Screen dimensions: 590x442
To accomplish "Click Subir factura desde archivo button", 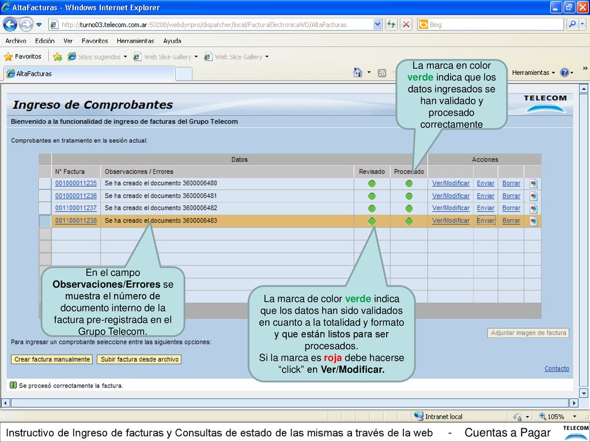I will click(x=139, y=359).
